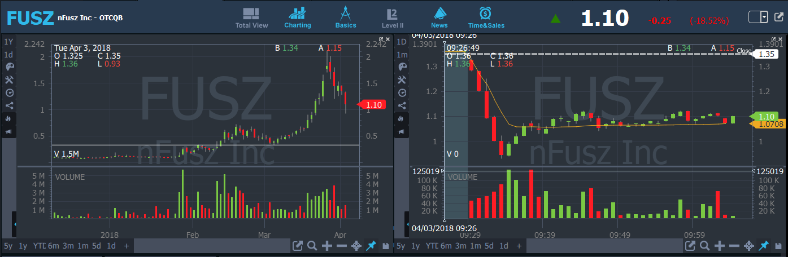Click left chart's corner expand icon

[x=381, y=39]
